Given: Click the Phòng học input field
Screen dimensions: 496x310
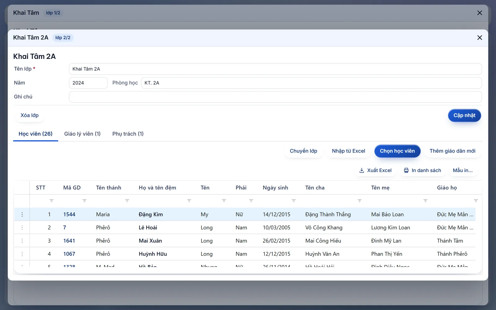Looking at the screenshot, I should (311, 83).
